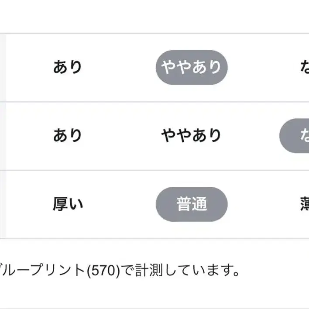Choose unselected ややあり in the middle row
Screen dimensions: 309x309
pos(192,135)
